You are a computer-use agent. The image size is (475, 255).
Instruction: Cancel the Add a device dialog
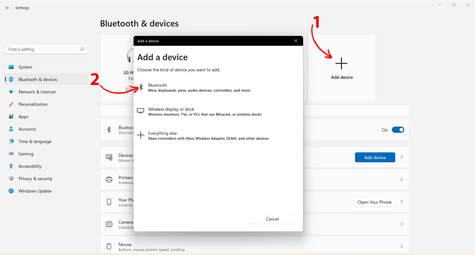(x=272, y=219)
